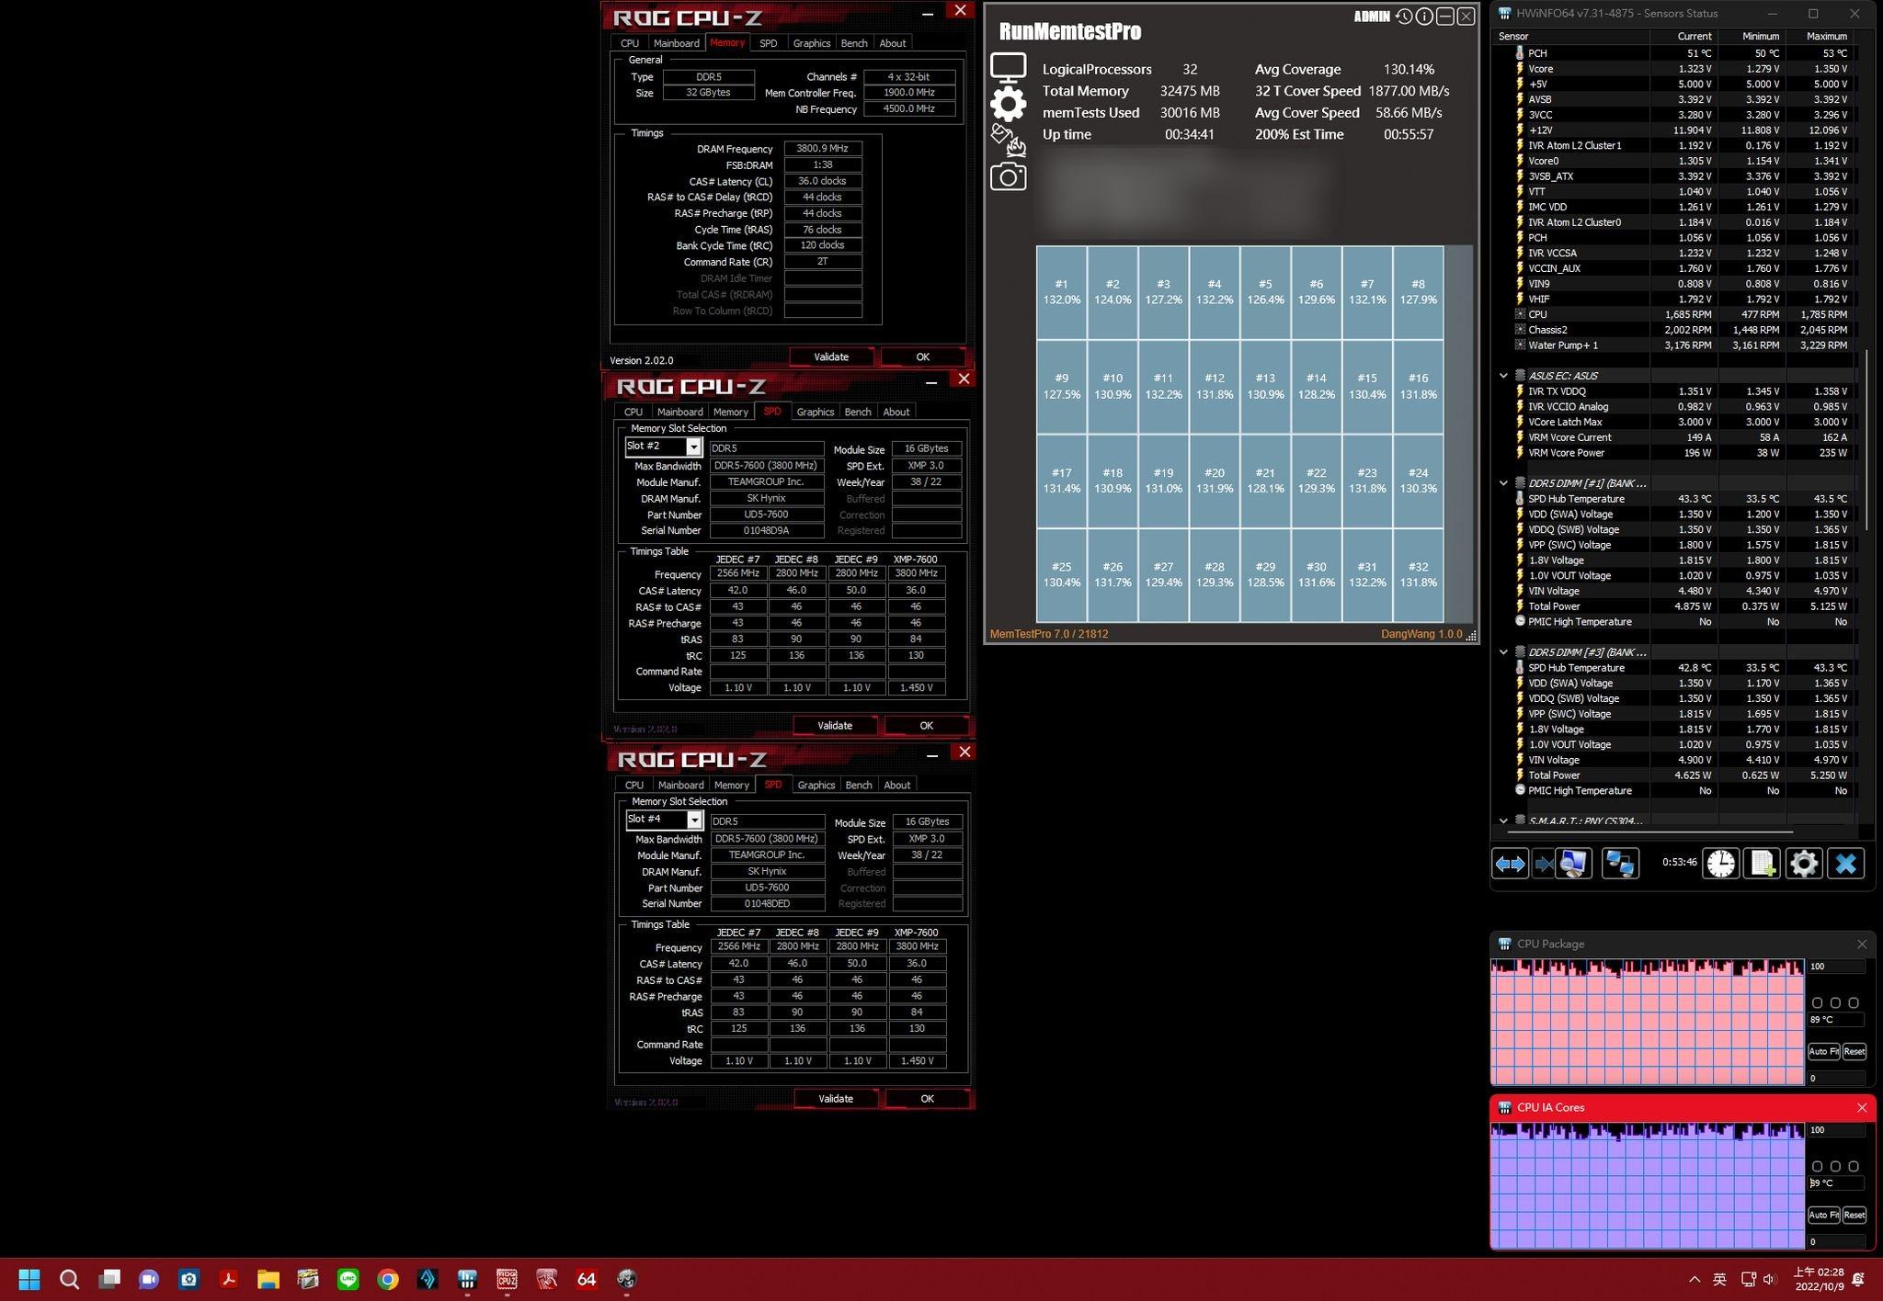Click Auto Fit in CPU Package graph

point(1823,1051)
